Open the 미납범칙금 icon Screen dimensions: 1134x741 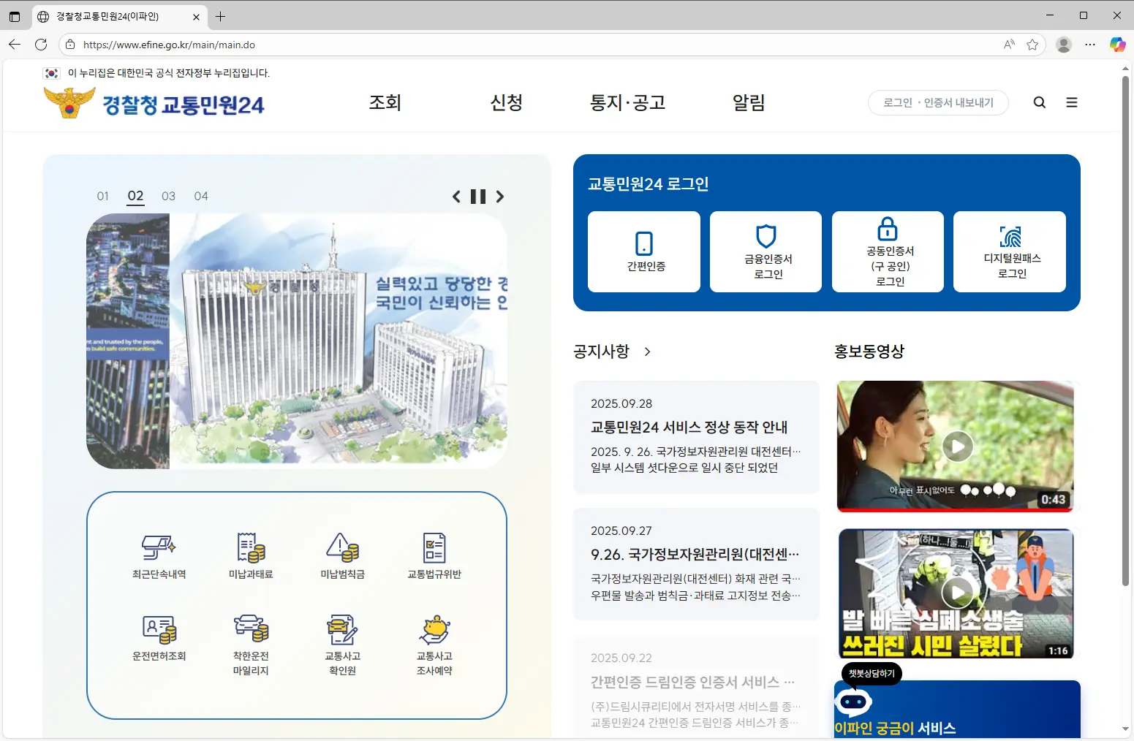[x=342, y=548]
